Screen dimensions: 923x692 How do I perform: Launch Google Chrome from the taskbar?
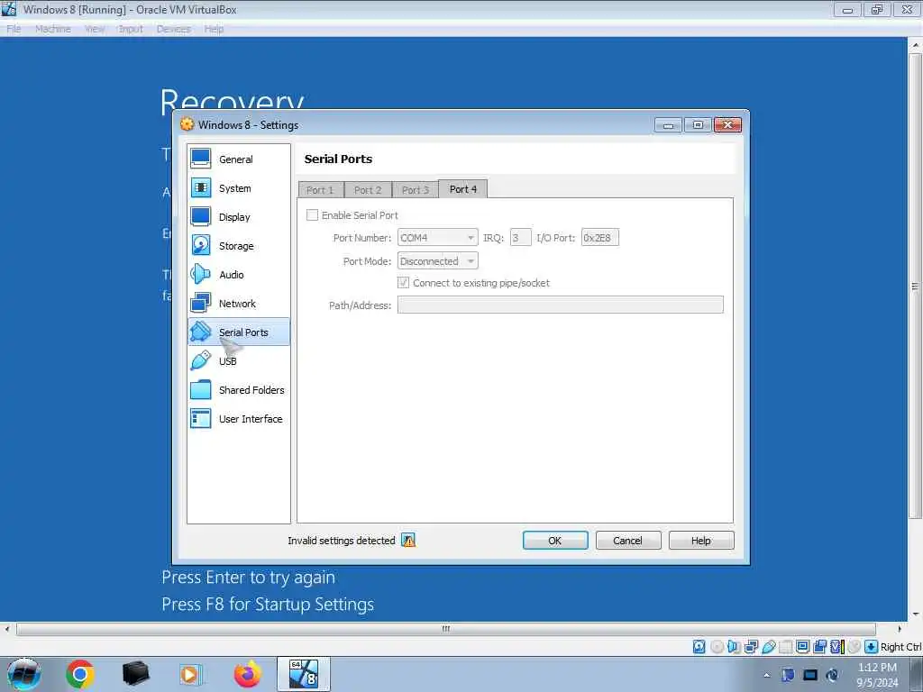pyautogui.click(x=80, y=674)
